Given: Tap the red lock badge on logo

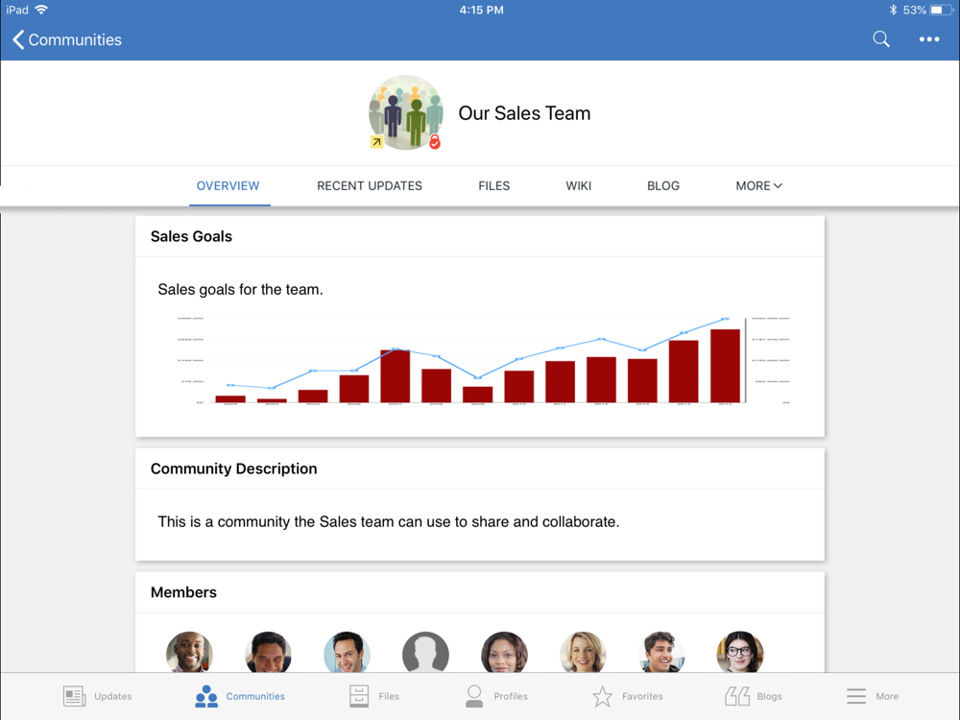Looking at the screenshot, I should (435, 142).
